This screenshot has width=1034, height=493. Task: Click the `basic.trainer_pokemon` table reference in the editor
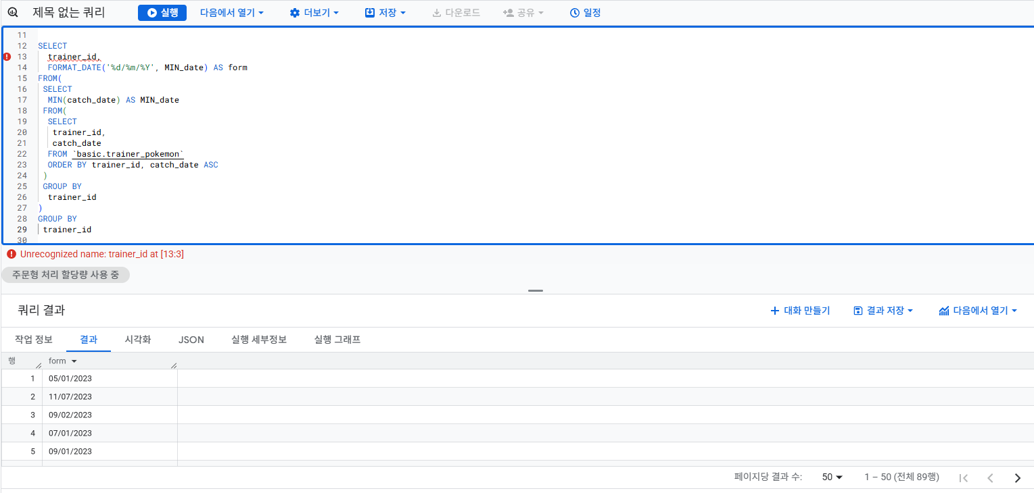[x=128, y=154]
